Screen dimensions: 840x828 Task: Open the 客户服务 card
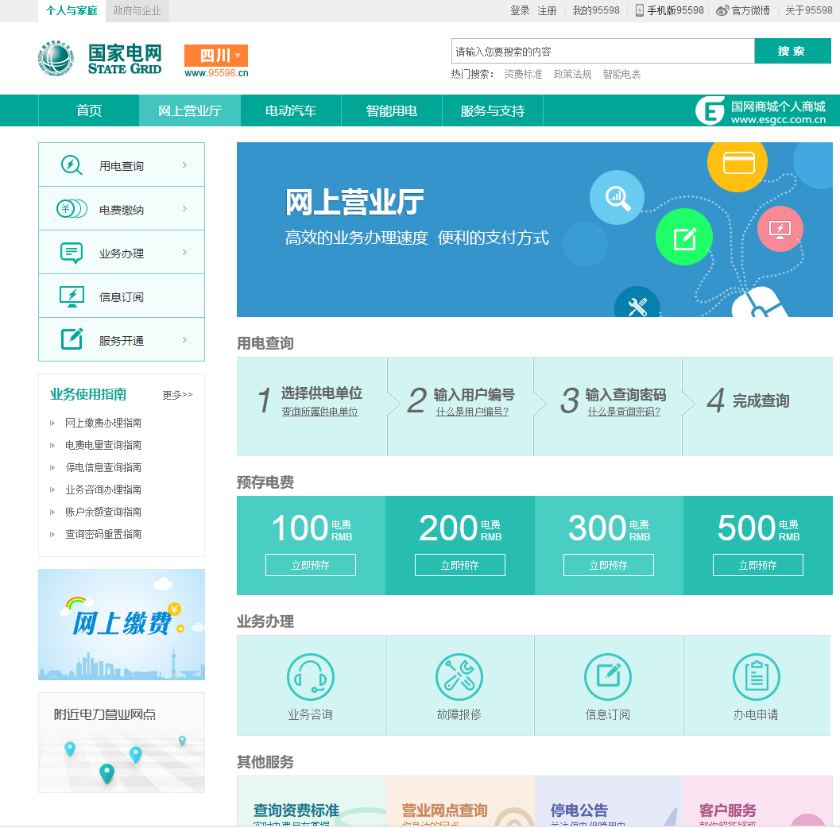(x=757, y=801)
